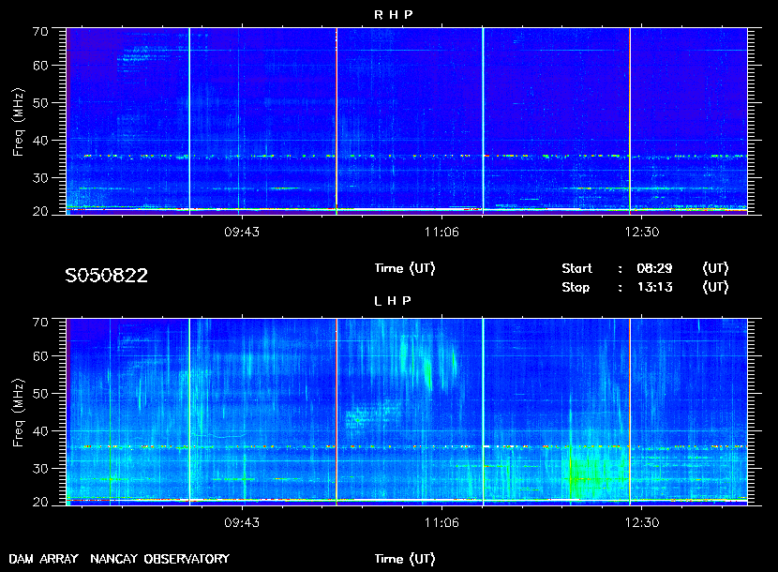Click the "Time (UT)" label under the LHP plot
This screenshot has width=778, height=572.
coord(405,559)
